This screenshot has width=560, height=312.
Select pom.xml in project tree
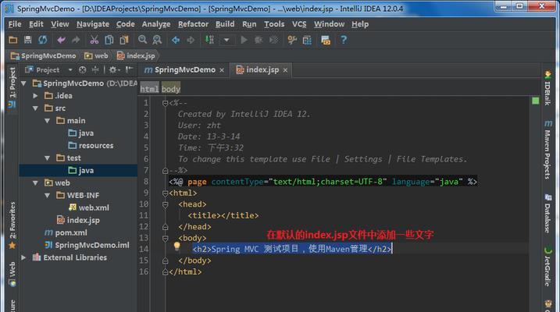(66, 232)
